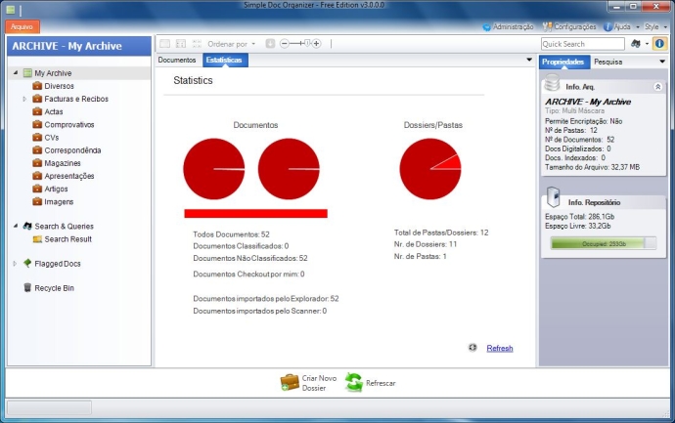
Task: Switch to the Pesquisa tab
Action: point(607,62)
